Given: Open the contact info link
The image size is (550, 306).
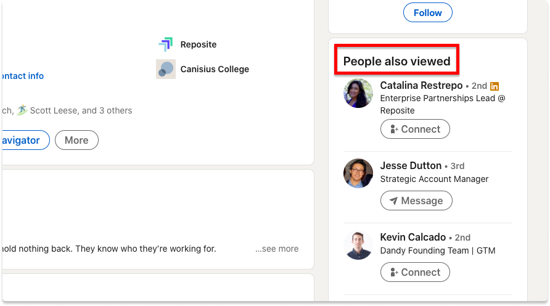Looking at the screenshot, I should (x=22, y=76).
